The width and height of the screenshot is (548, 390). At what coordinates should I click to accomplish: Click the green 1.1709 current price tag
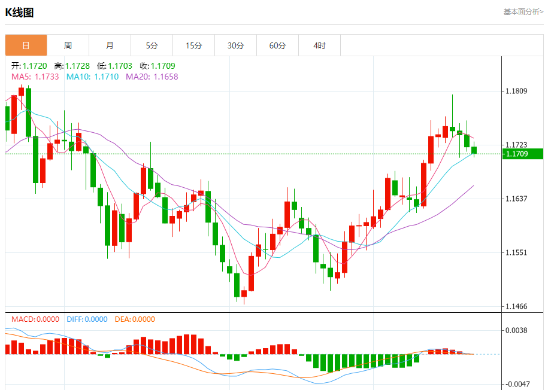[523, 154]
